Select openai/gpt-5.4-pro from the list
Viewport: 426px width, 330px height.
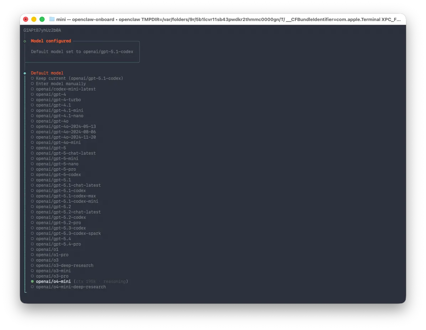pos(56,244)
